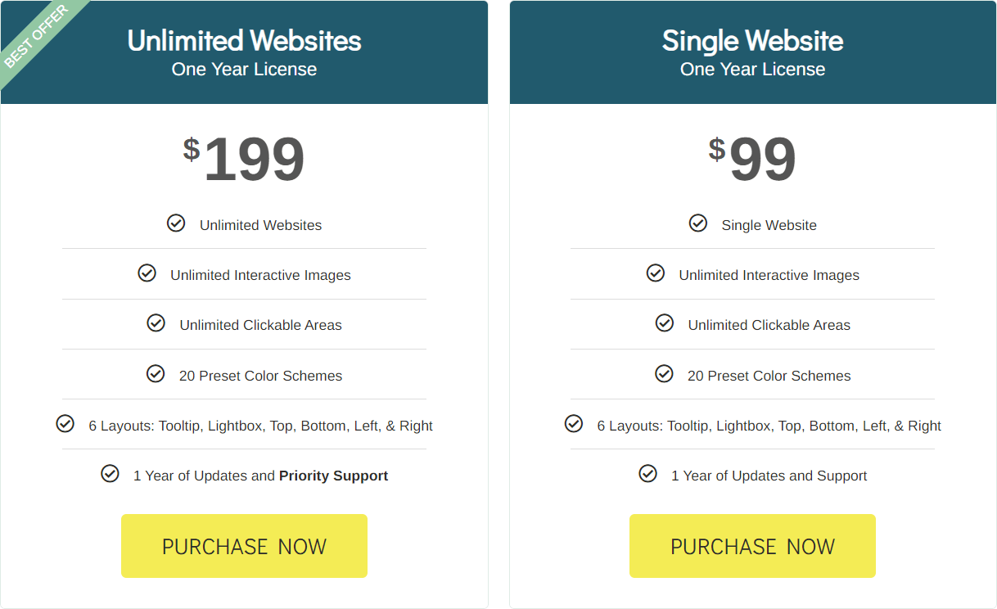Click the Priority Support bold text
Viewport: 997px width, 609px height.
click(333, 476)
